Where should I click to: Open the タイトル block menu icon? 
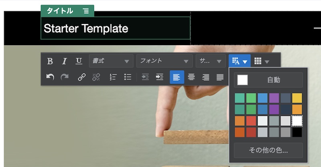point(86,11)
